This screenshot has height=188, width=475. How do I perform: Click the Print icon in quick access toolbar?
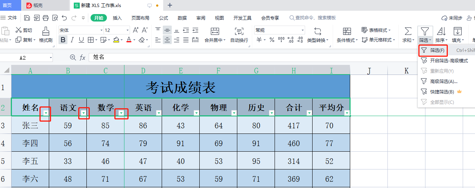point(45,18)
